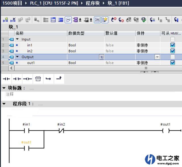This screenshot has width=182, height=167.
Task: Insert an empty box instruction
Action: (38, 79)
